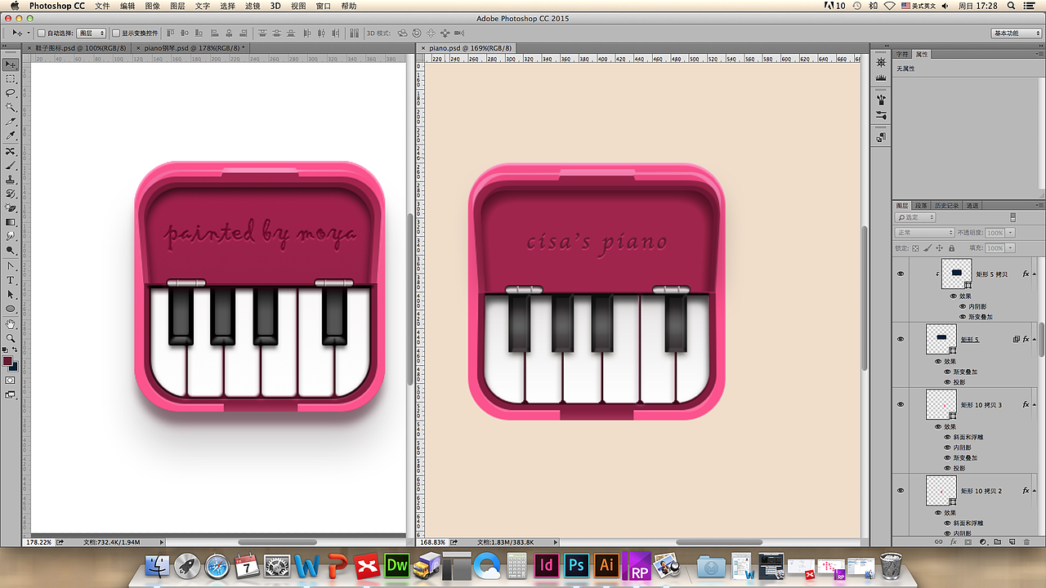Switch to the 字符 panel tab
This screenshot has height=588, width=1046.
tap(902, 54)
